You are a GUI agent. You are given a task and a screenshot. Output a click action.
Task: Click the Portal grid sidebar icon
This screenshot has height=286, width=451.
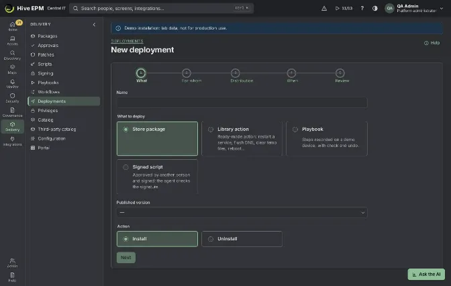(x=33, y=148)
